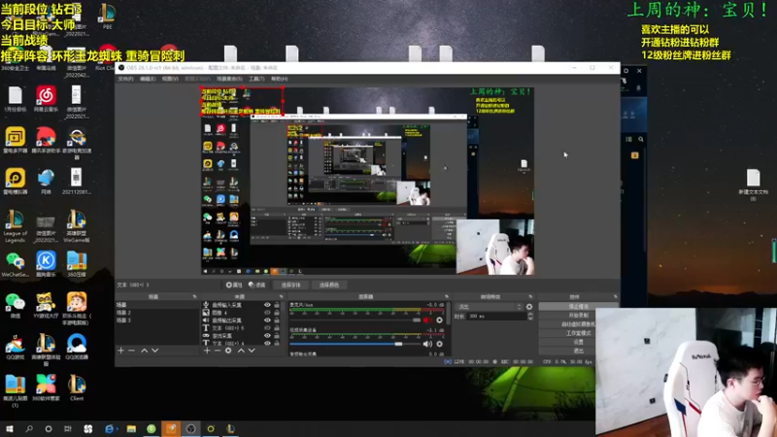The image size is (777, 437).
Task: Toggle visibility of Image 4 source
Action: point(268,313)
